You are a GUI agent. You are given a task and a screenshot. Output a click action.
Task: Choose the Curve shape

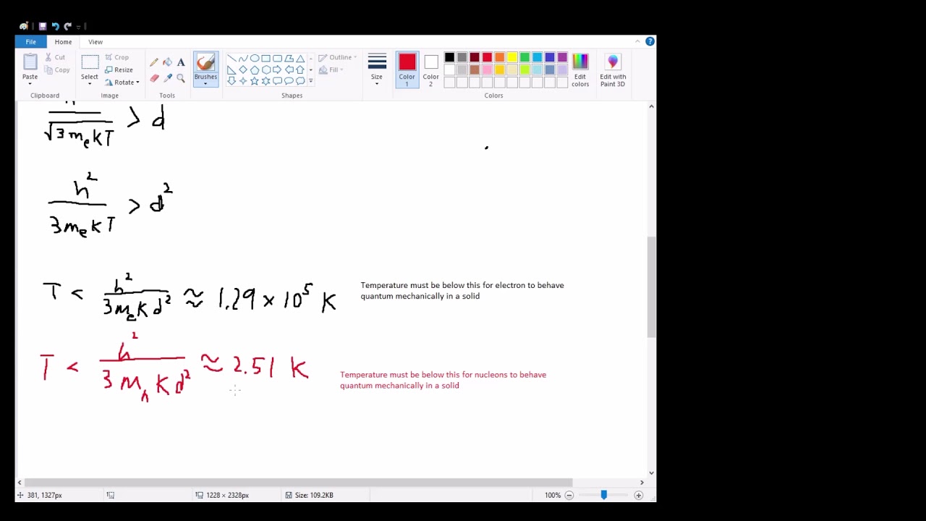243,59
